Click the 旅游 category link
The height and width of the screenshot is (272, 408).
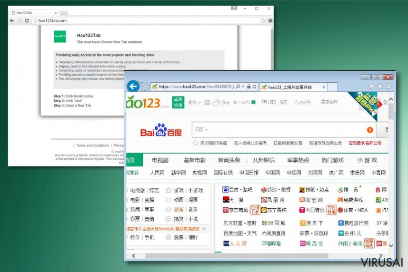tap(179, 209)
